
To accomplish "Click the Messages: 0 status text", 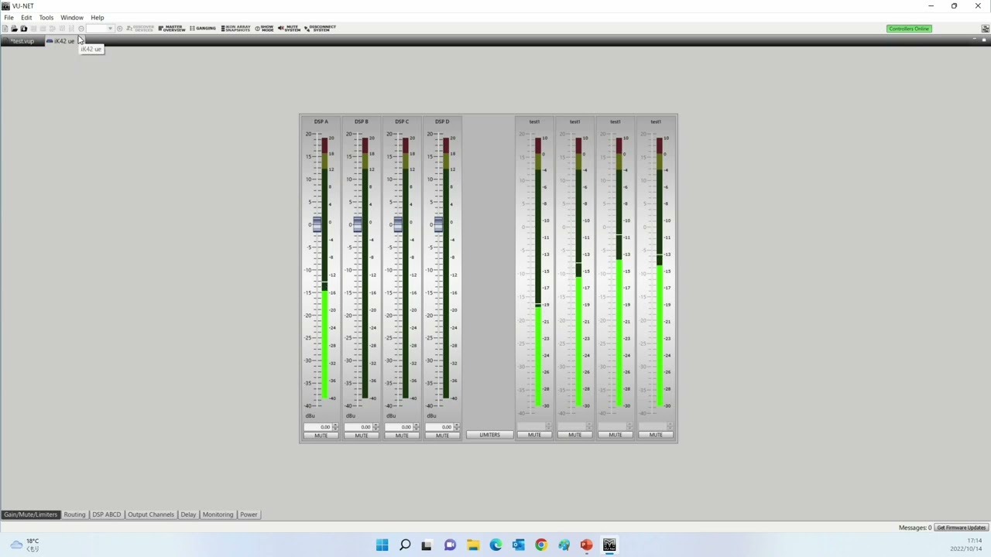I will coord(915,528).
